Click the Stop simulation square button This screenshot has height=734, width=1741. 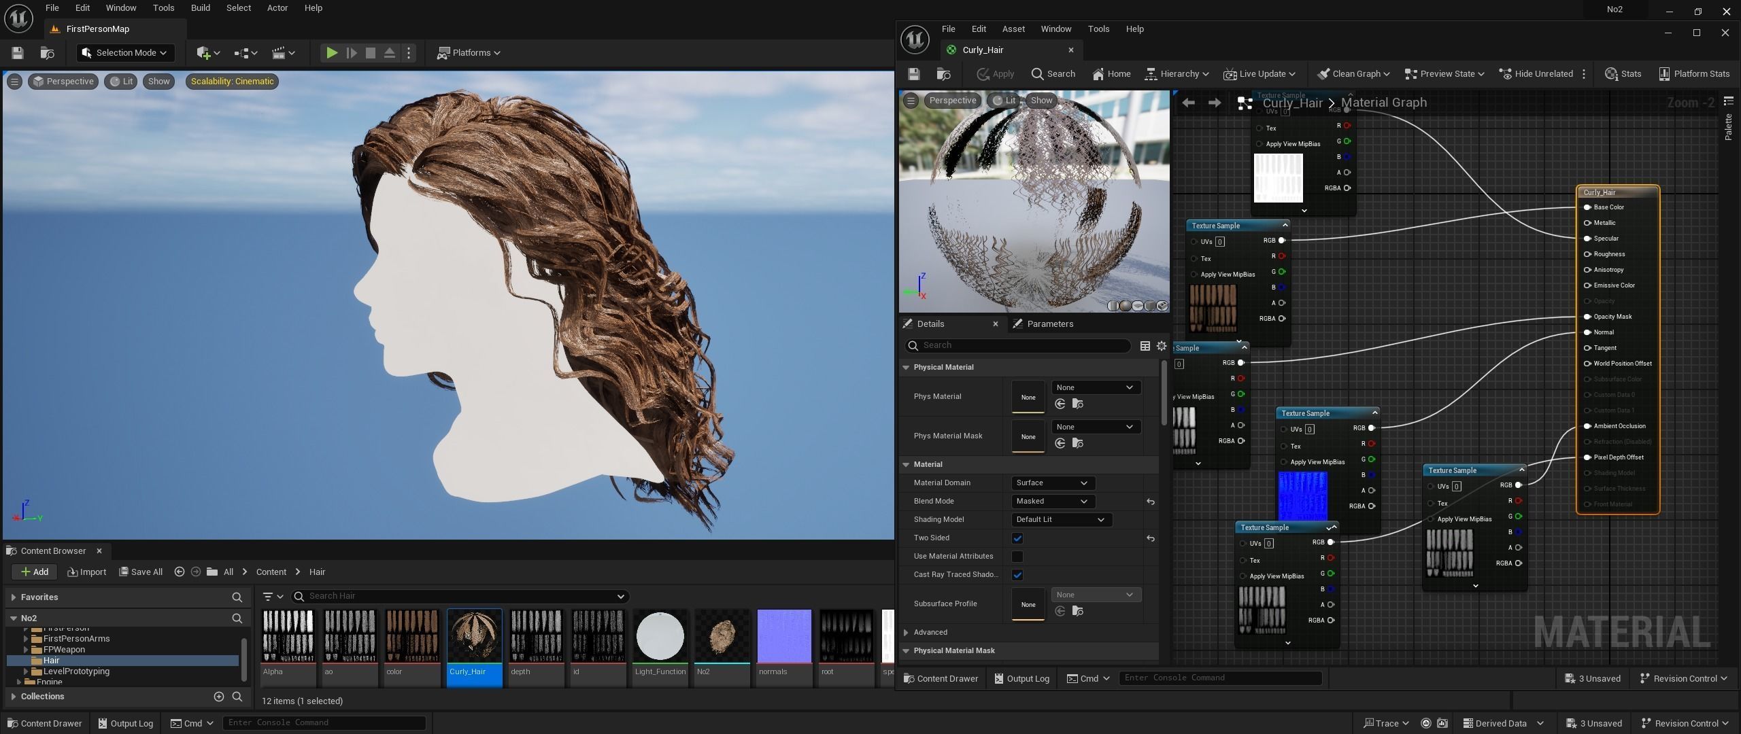pyautogui.click(x=371, y=53)
